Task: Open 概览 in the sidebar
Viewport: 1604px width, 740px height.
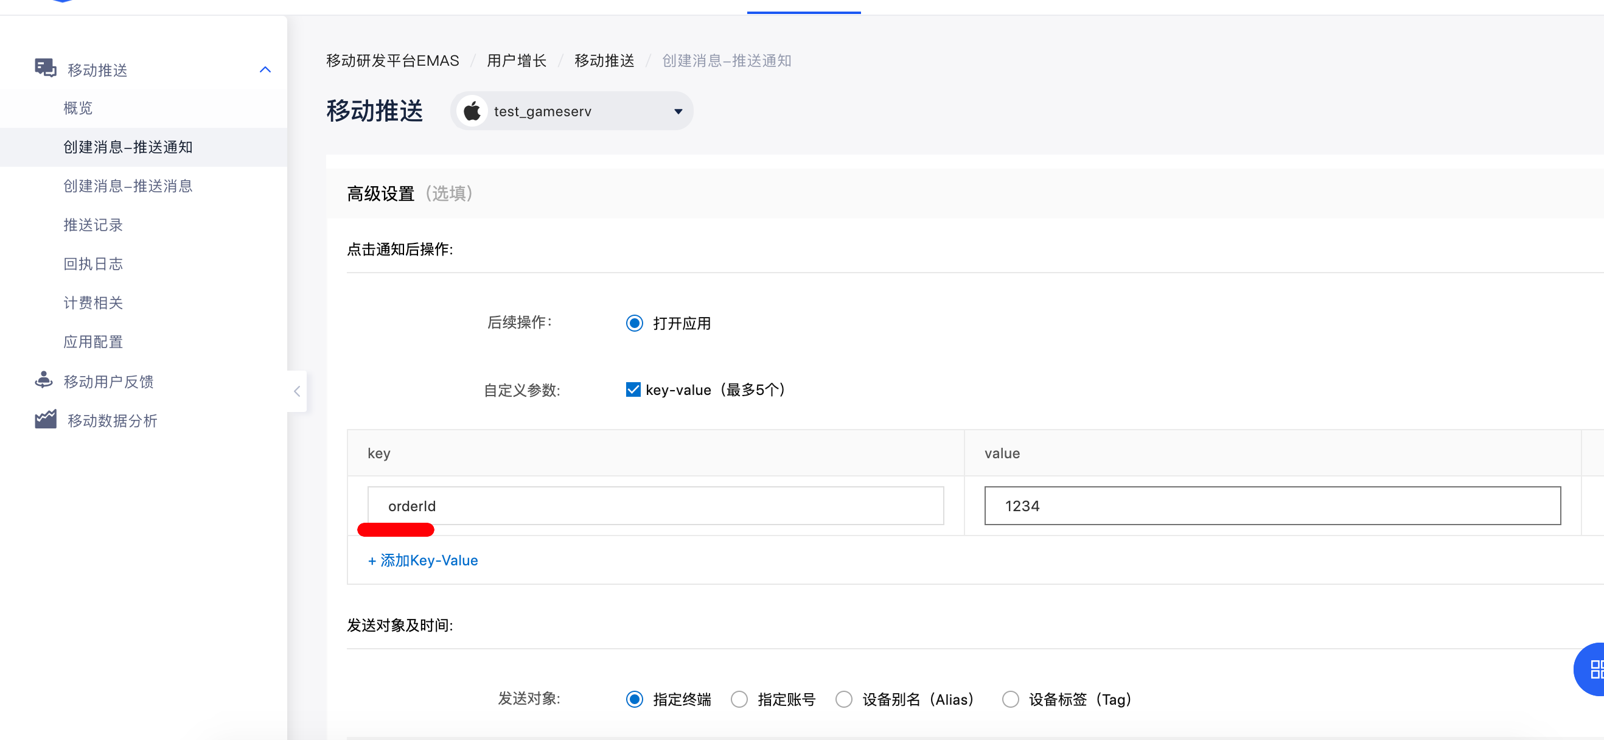Action: pos(78,108)
